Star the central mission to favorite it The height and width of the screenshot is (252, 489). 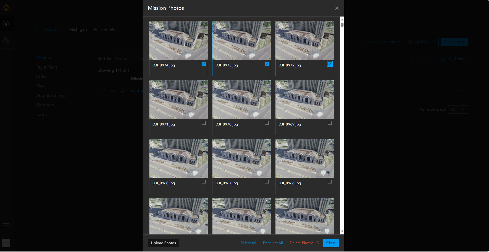click(x=122, y=91)
